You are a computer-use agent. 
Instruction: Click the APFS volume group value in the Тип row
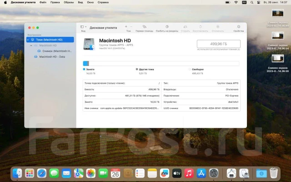point(227,83)
